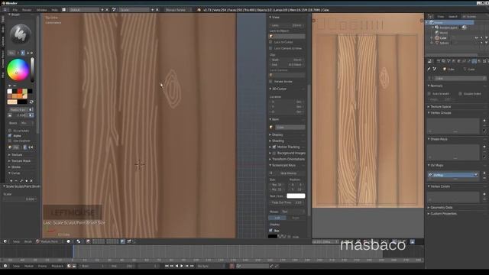Adjust the brightness value slider beside color wheel
The height and width of the screenshot is (275, 489).
32,70
